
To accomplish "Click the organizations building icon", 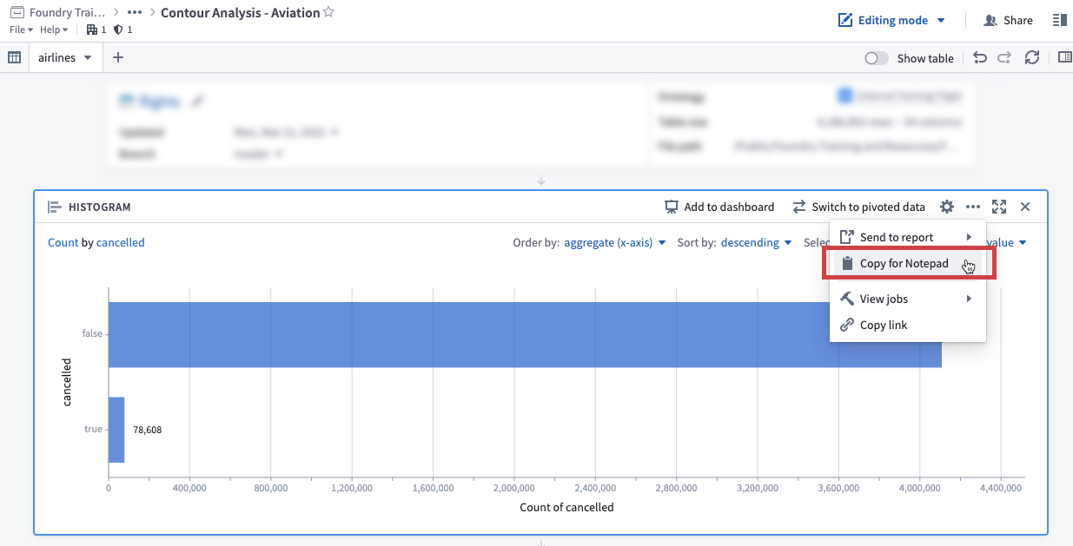I will pyautogui.click(x=91, y=30).
